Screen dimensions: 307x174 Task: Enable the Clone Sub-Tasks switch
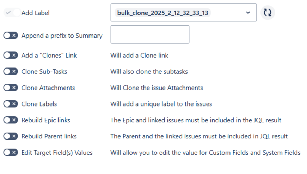[x=10, y=71]
